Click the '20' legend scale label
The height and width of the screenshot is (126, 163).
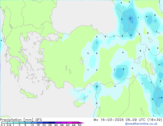click(x=44, y=125)
